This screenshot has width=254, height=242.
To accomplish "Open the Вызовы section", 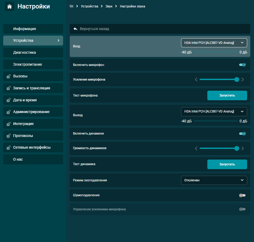I will [33, 76].
